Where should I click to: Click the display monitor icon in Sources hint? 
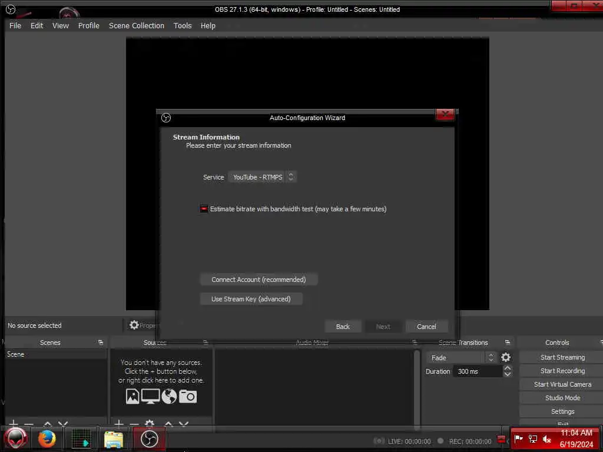[150, 396]
